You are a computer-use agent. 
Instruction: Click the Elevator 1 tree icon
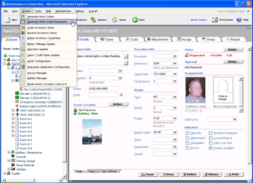(x=17, y=93)
